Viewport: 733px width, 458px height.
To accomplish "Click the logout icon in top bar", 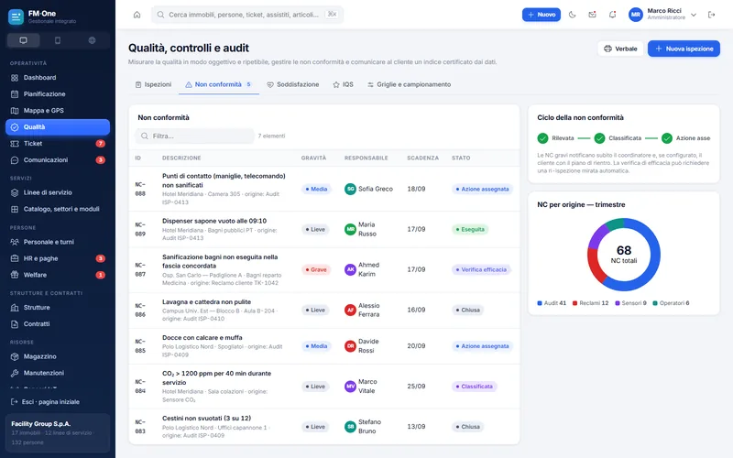I will tap(712, 15).
